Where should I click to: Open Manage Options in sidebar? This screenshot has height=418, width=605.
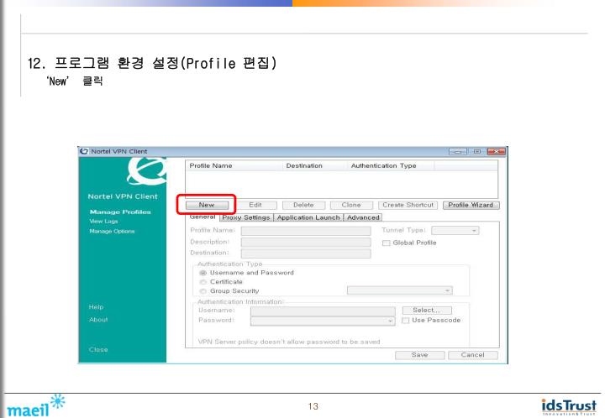pos(112,231)
